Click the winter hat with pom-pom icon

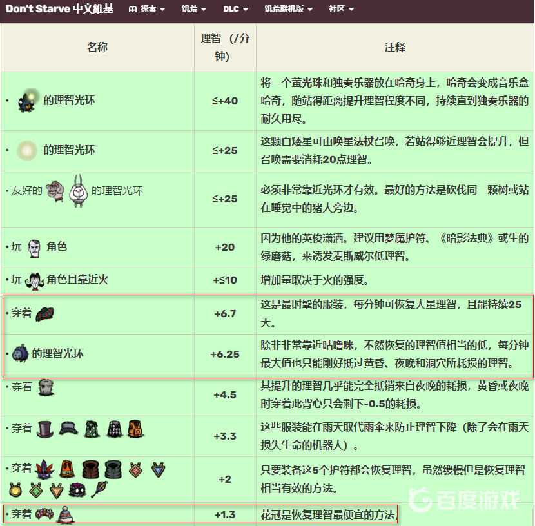(x=64, y=514)
